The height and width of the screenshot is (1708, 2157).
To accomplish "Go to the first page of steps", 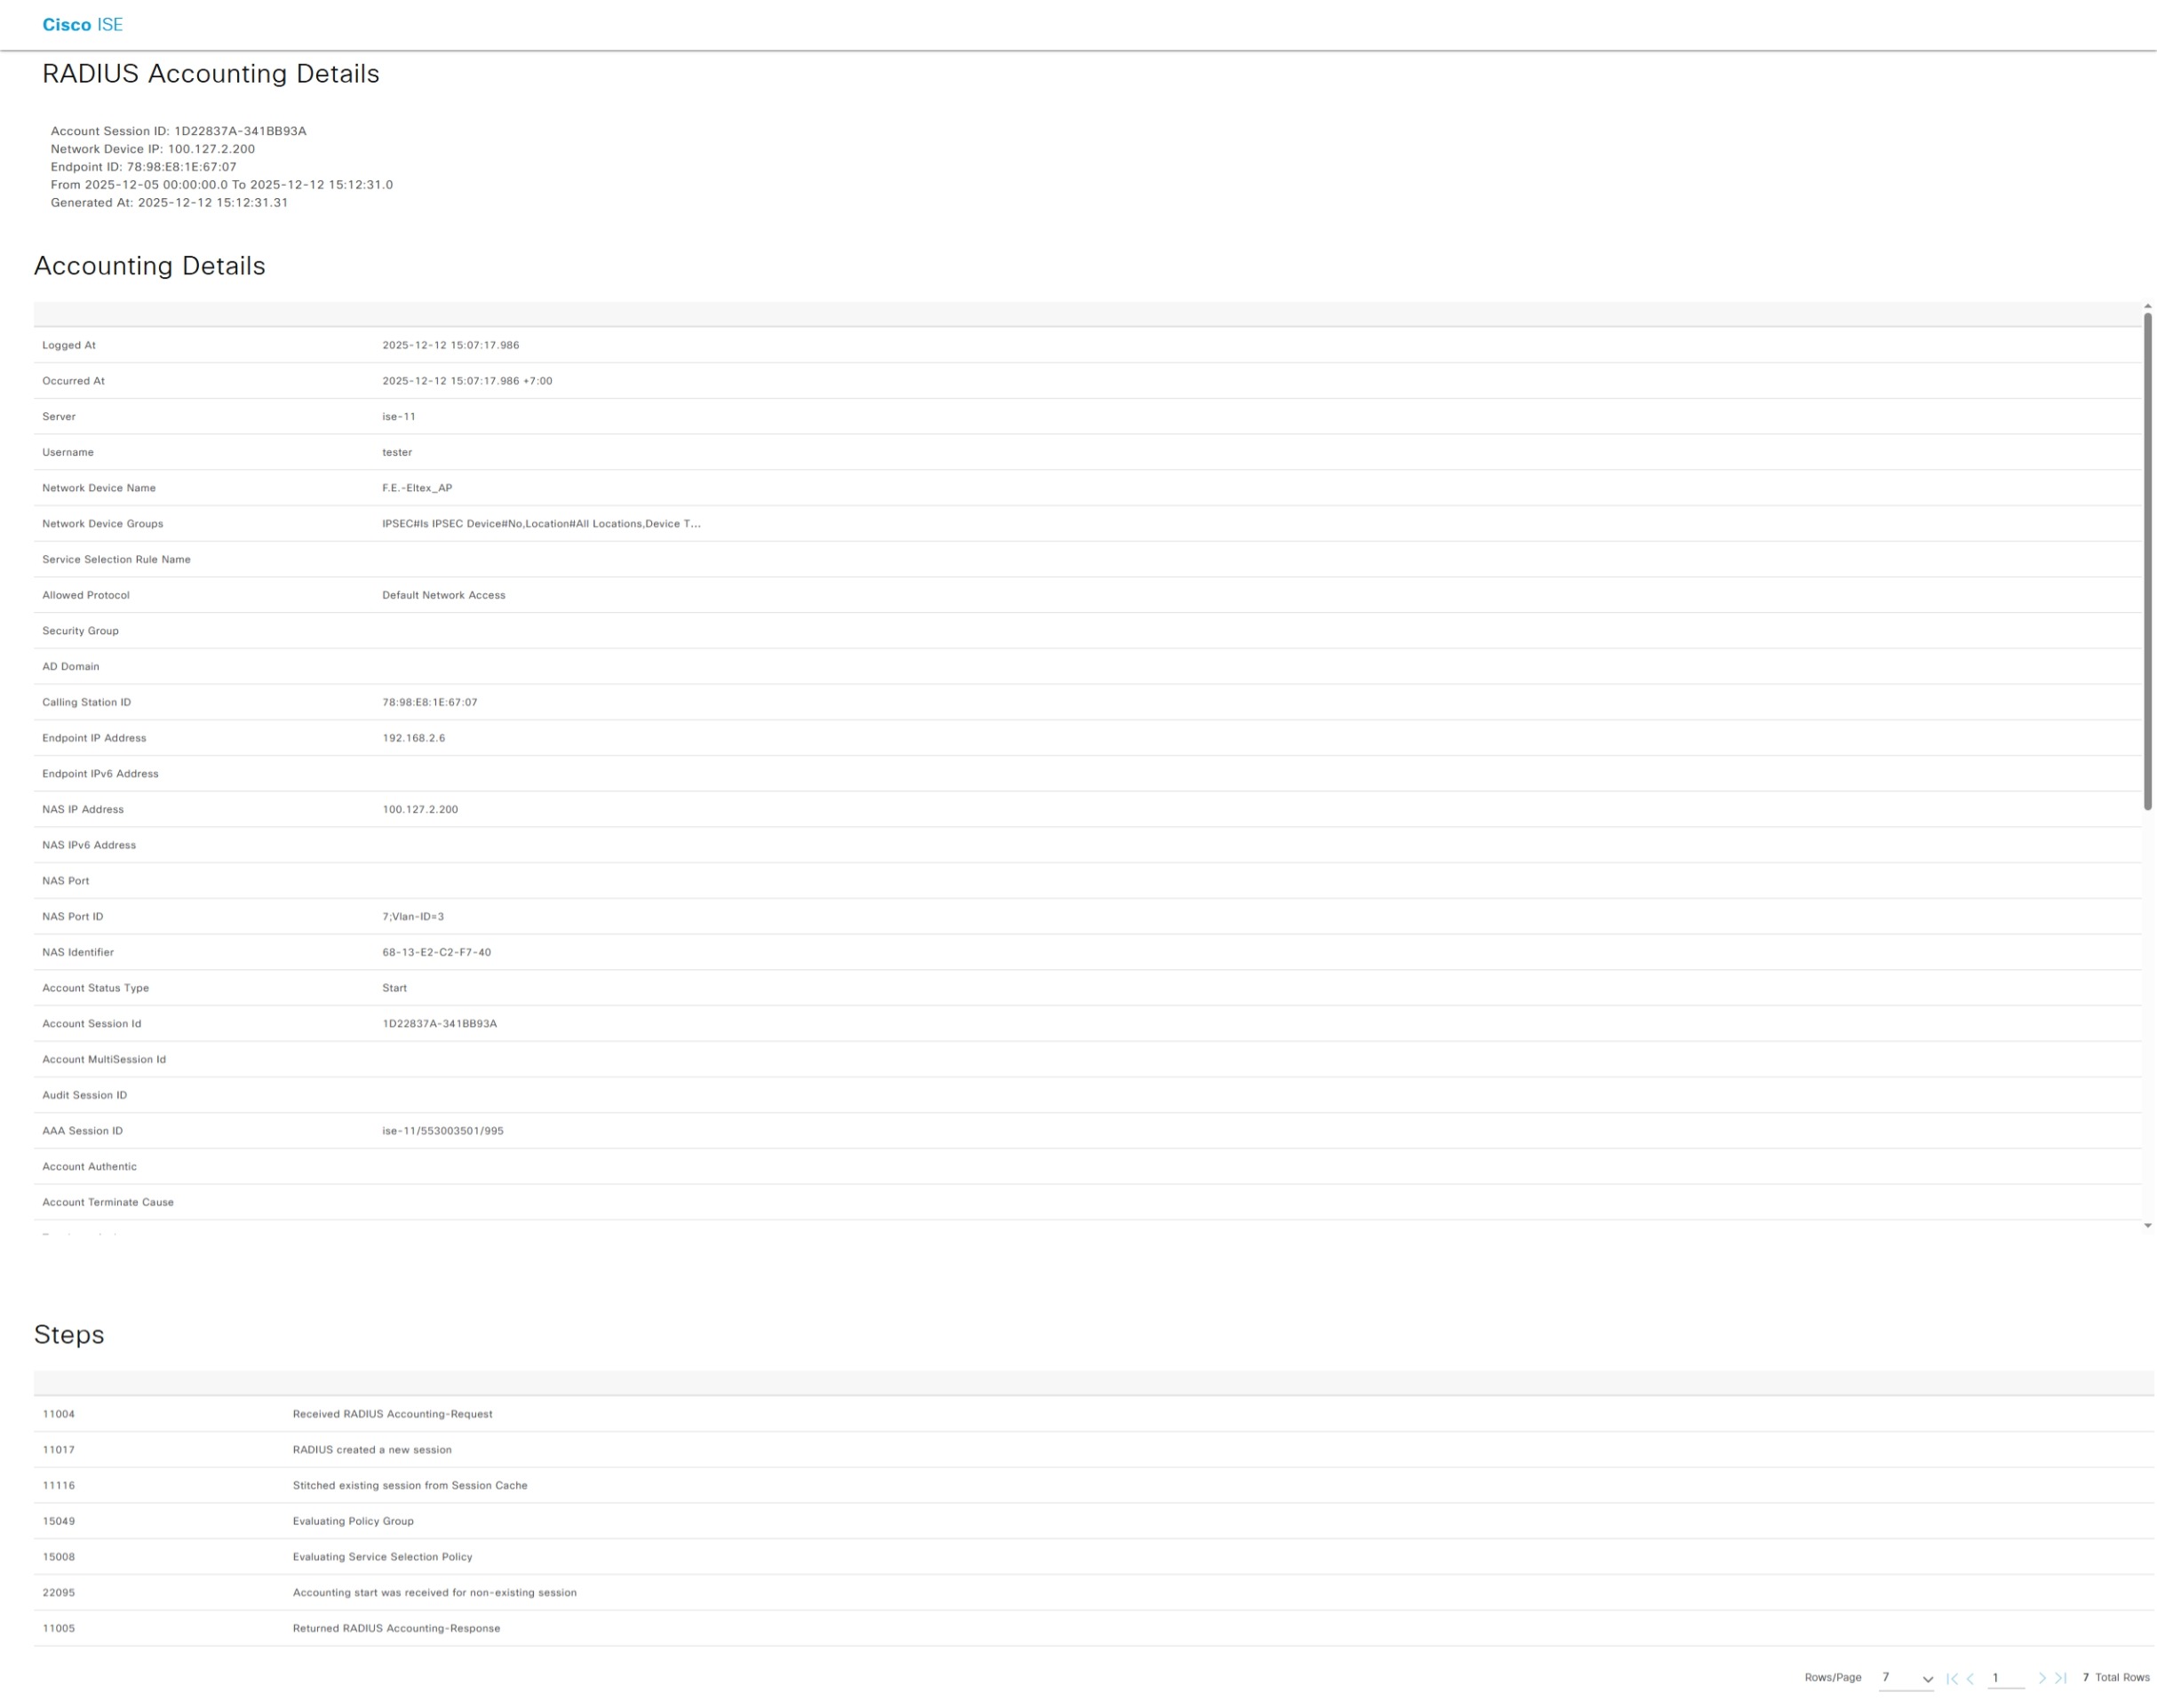I will click(1951, 1678).
